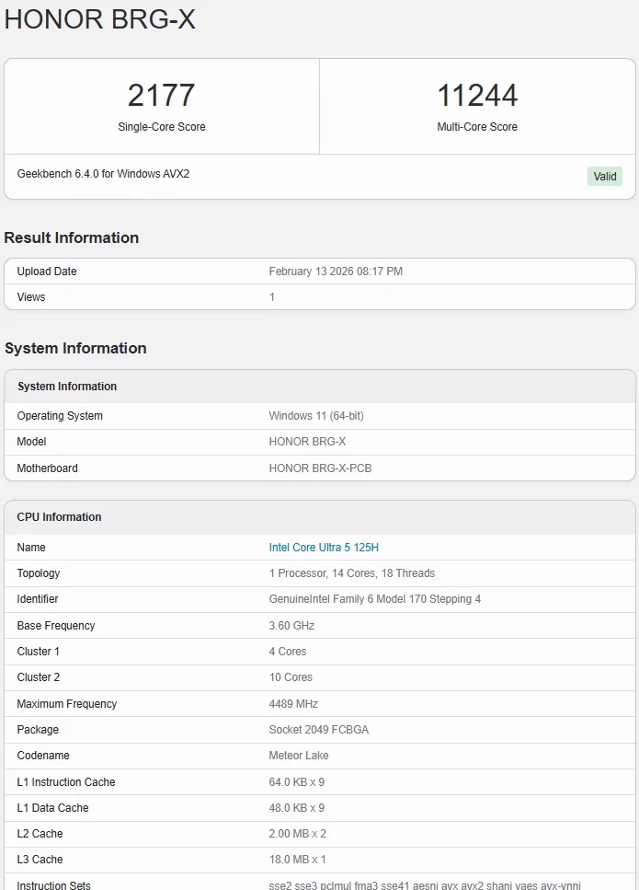Click the Upload Date value February 13 2026
639x890 pixels.
click(336, 272)
